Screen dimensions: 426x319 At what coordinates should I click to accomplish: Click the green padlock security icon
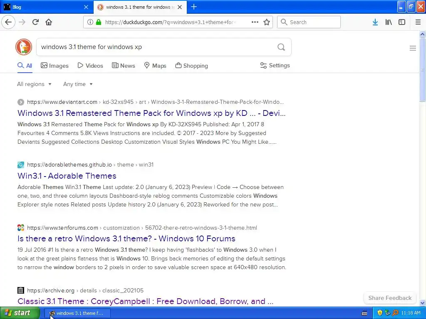click(x=99, y=22)
